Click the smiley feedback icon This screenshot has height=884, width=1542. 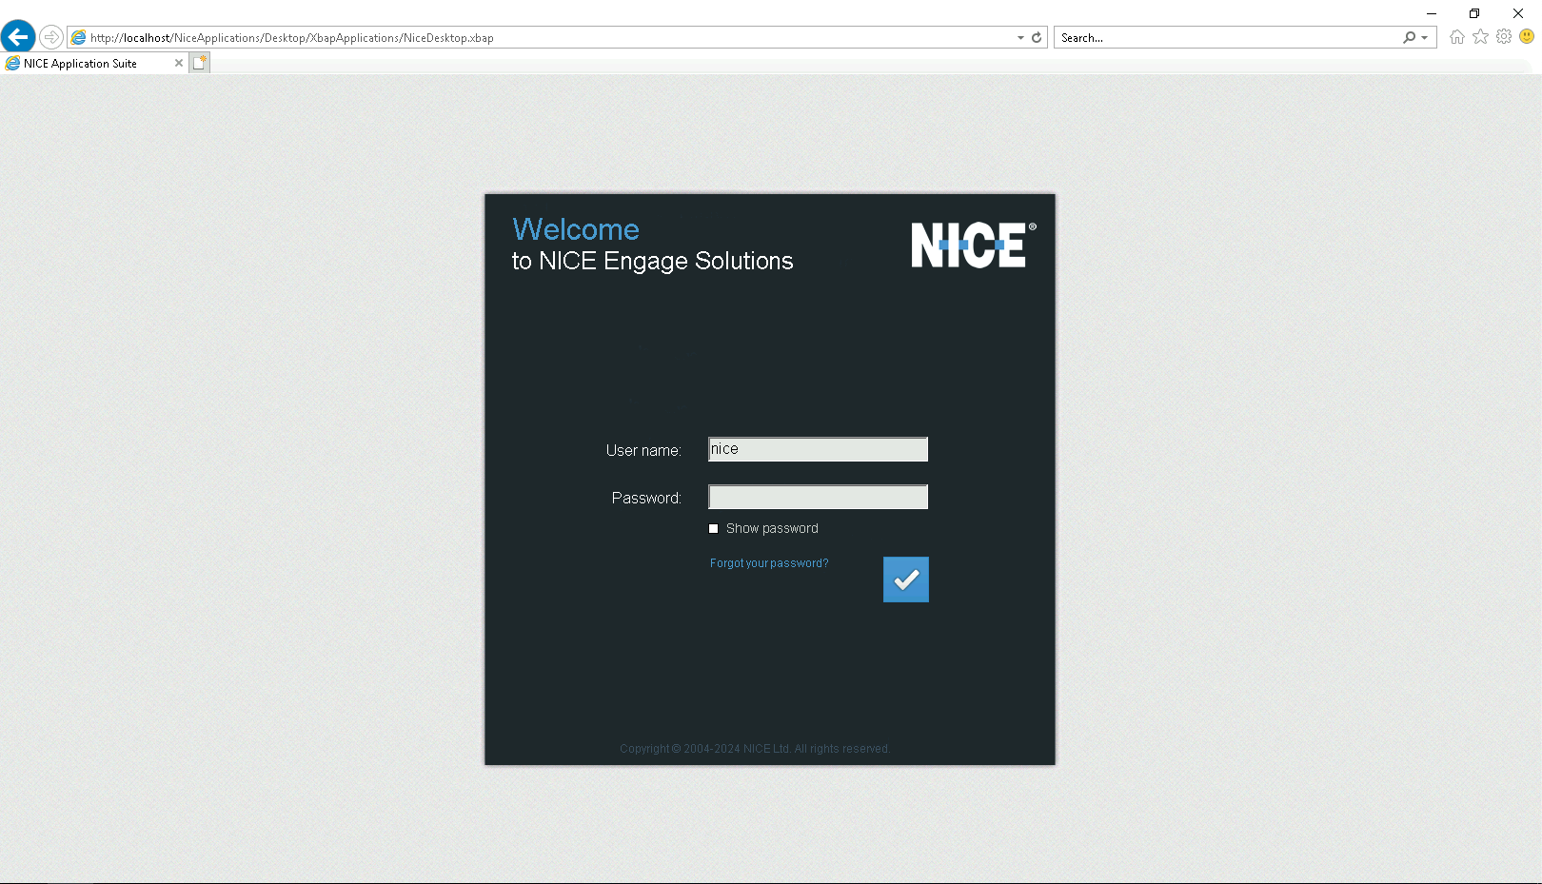click(1527, 37)
